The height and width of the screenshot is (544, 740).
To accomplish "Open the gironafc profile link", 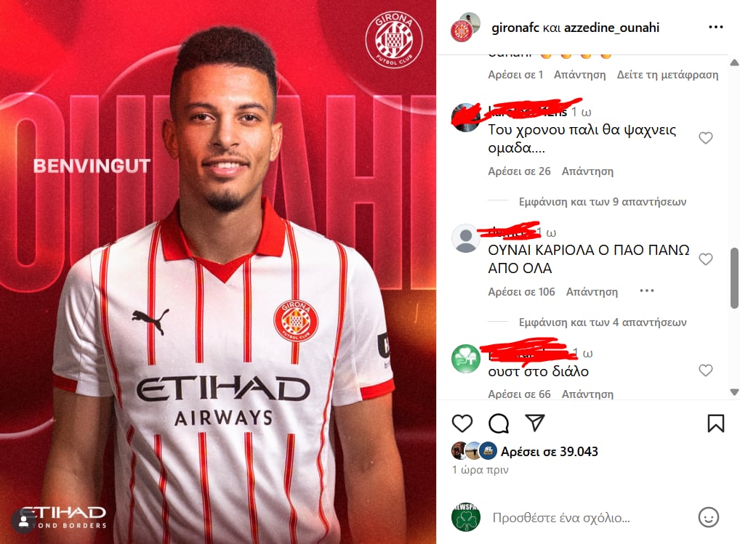I will pyautogui.click(x=515, y=28).
